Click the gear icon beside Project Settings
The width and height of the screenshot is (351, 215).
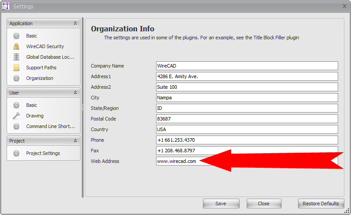click(16, 153)
